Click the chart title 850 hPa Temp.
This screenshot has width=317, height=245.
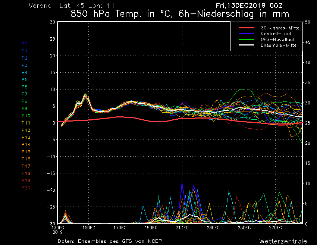pyautogui.click(x=179, y=14)
